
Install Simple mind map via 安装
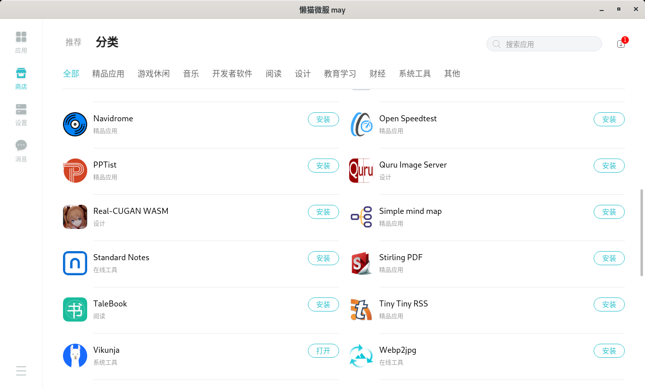(x=609, y=212)
